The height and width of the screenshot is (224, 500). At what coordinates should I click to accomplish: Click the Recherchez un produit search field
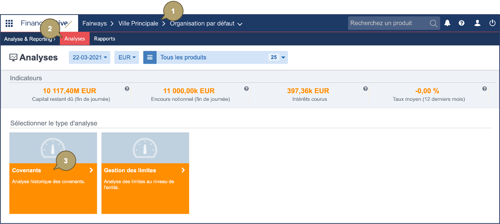point(387,23)
